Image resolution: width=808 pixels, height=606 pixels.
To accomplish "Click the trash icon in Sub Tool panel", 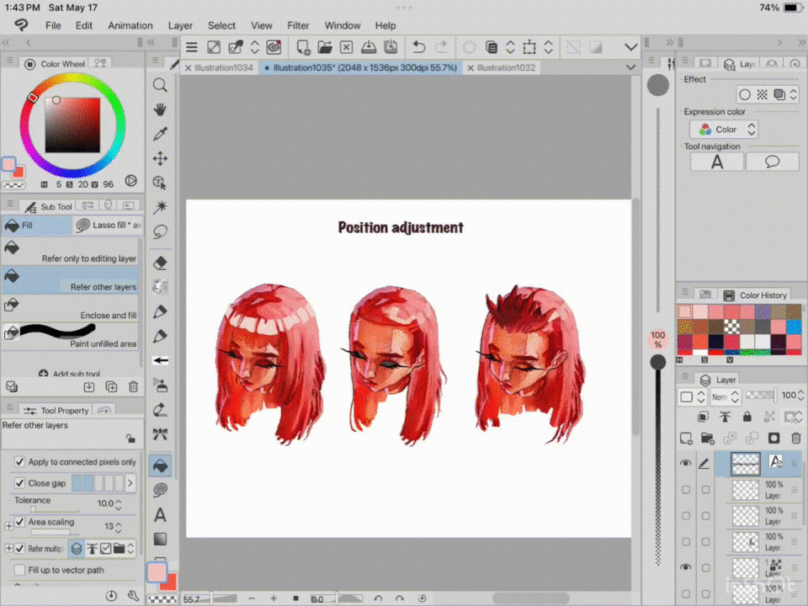I will (133, 386).
